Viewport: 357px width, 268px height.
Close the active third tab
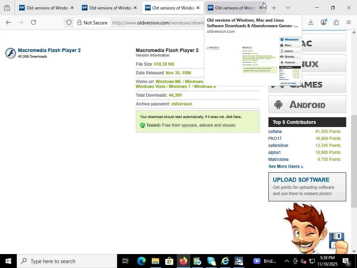tap(198, 8)
